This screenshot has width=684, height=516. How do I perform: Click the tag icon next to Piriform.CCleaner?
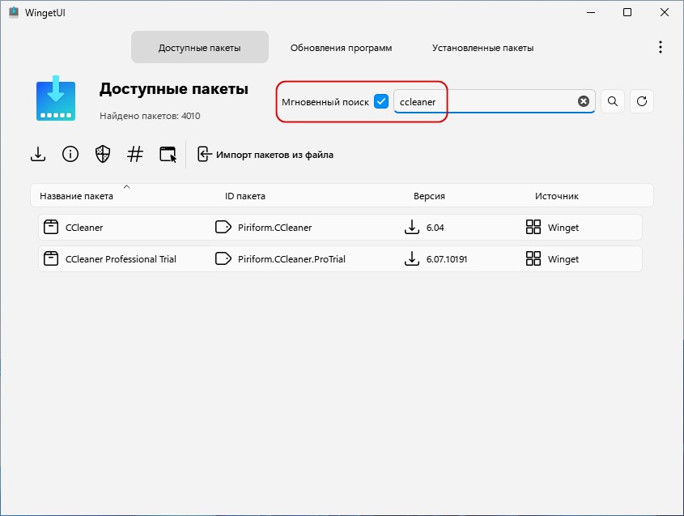click(x=223, y=227)
